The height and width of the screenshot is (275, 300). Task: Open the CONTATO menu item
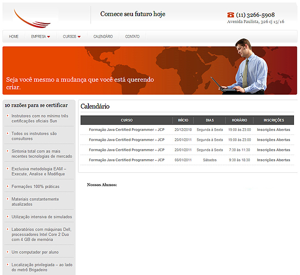click(132, 37)
